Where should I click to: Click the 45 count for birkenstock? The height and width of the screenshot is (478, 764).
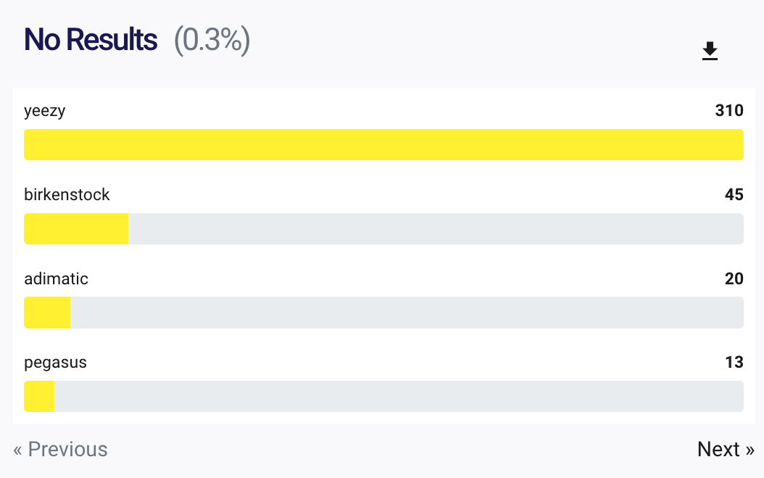click(x=734, y=194)
